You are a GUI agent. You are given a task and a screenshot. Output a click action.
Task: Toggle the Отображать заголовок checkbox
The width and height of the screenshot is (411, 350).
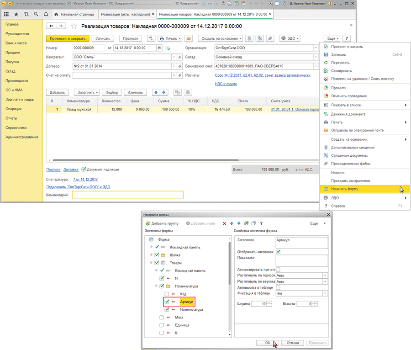click(x=279, y=251)
